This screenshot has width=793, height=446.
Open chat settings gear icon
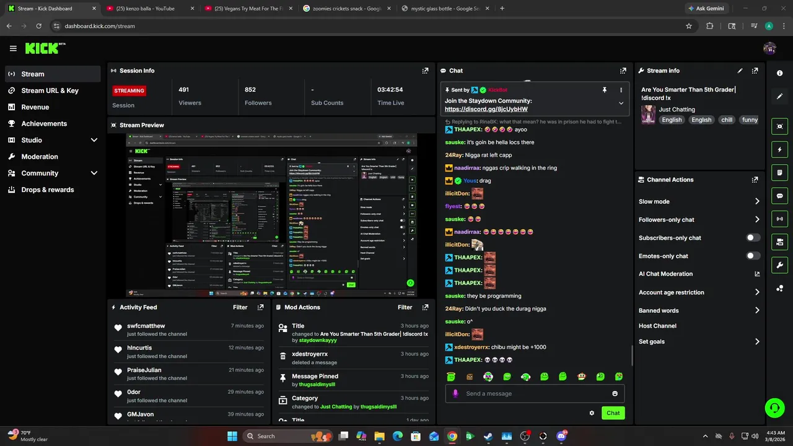(x=592, y=413)
